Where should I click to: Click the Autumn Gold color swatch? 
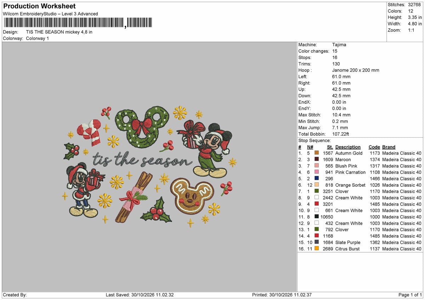[x=317, y=153]
